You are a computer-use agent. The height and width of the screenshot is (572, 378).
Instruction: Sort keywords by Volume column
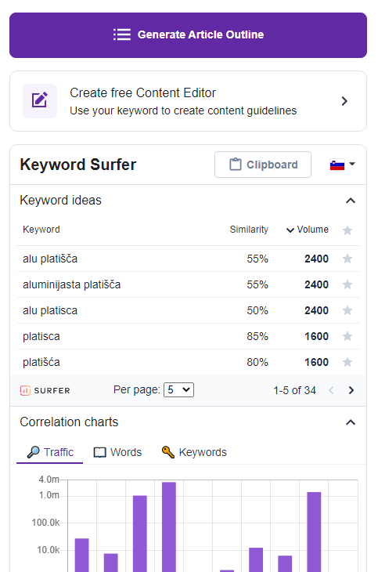(x=308, y=230)
